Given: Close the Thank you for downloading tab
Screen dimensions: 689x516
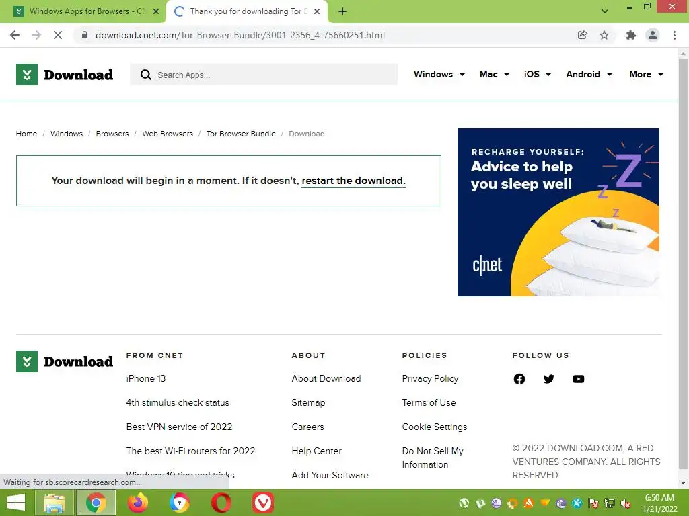Looking at the screenshot, I should tap(317, 11).
